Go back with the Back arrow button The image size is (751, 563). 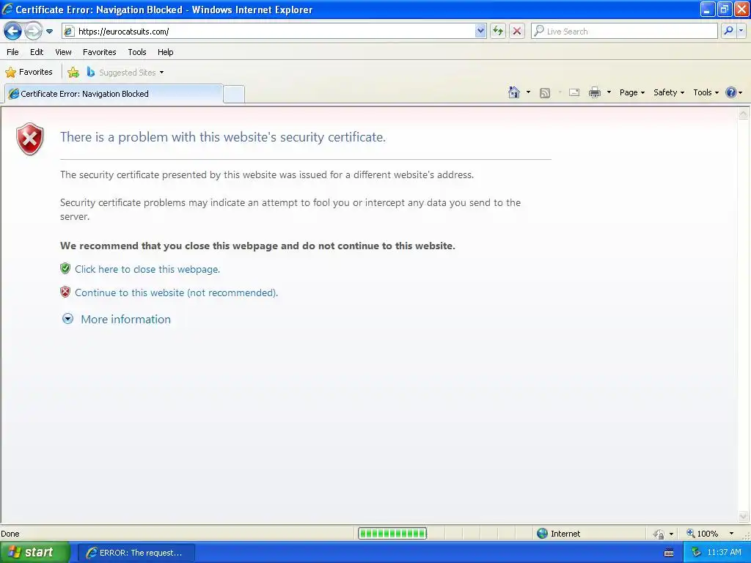(12, 32)
